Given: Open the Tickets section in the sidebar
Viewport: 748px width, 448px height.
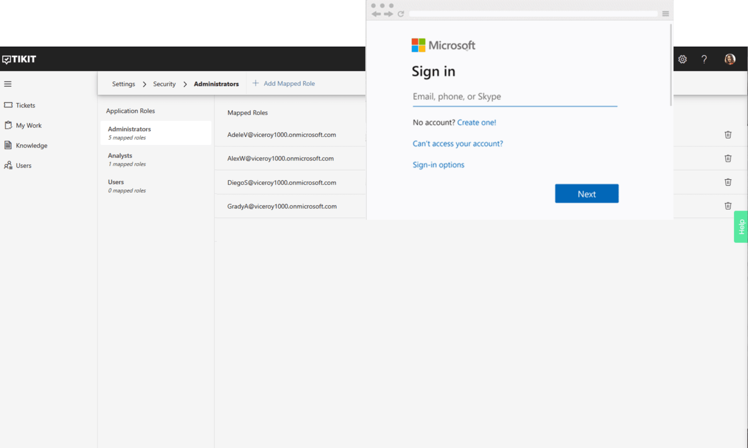Looking at the screenshot, I should pyautogui.click(x=26, y=105).
